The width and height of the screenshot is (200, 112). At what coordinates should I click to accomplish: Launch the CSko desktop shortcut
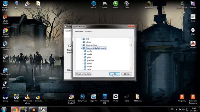coord(193,31)
